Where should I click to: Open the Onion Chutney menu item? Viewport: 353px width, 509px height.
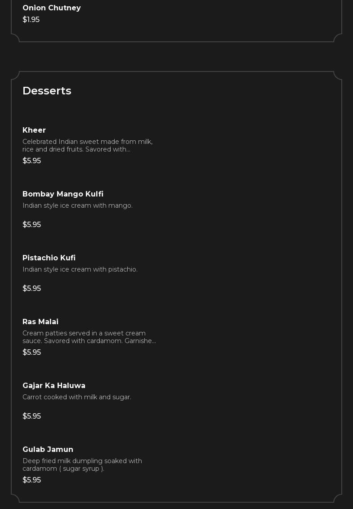[x=52, y=8]
